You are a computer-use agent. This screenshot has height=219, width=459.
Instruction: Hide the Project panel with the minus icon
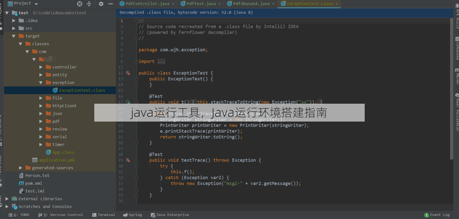(x=110, y=4)
